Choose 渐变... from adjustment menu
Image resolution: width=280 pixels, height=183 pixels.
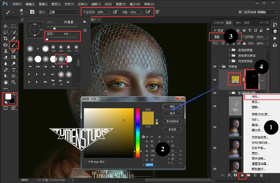pos(255,102)
